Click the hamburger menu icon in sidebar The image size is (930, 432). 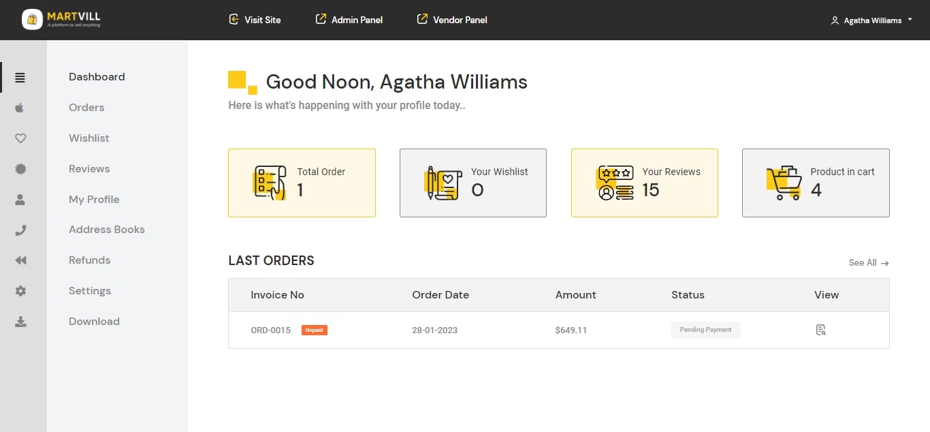pos(20,78)
